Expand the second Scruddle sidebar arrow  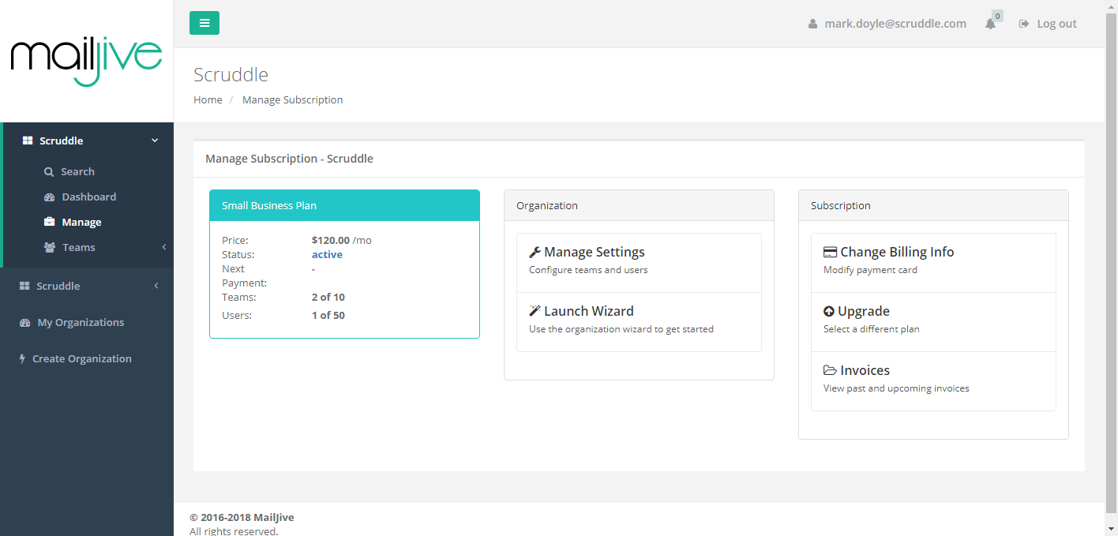156,286
